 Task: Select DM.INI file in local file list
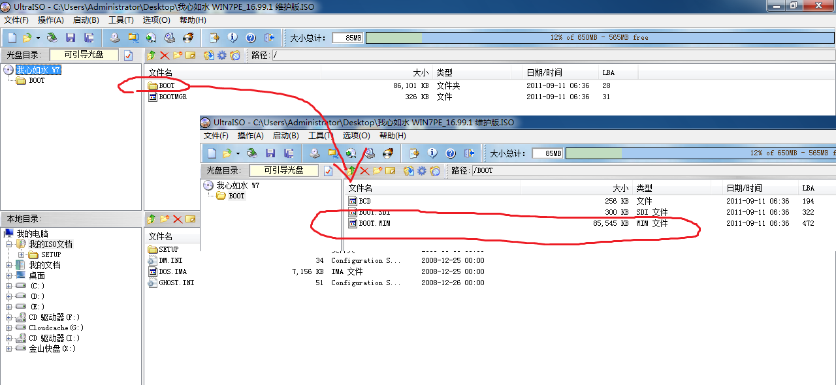tap(170, 260)
